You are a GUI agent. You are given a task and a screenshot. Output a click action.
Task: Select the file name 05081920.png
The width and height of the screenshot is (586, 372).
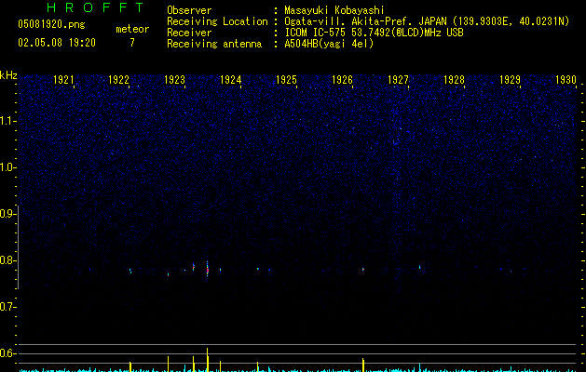51,24
